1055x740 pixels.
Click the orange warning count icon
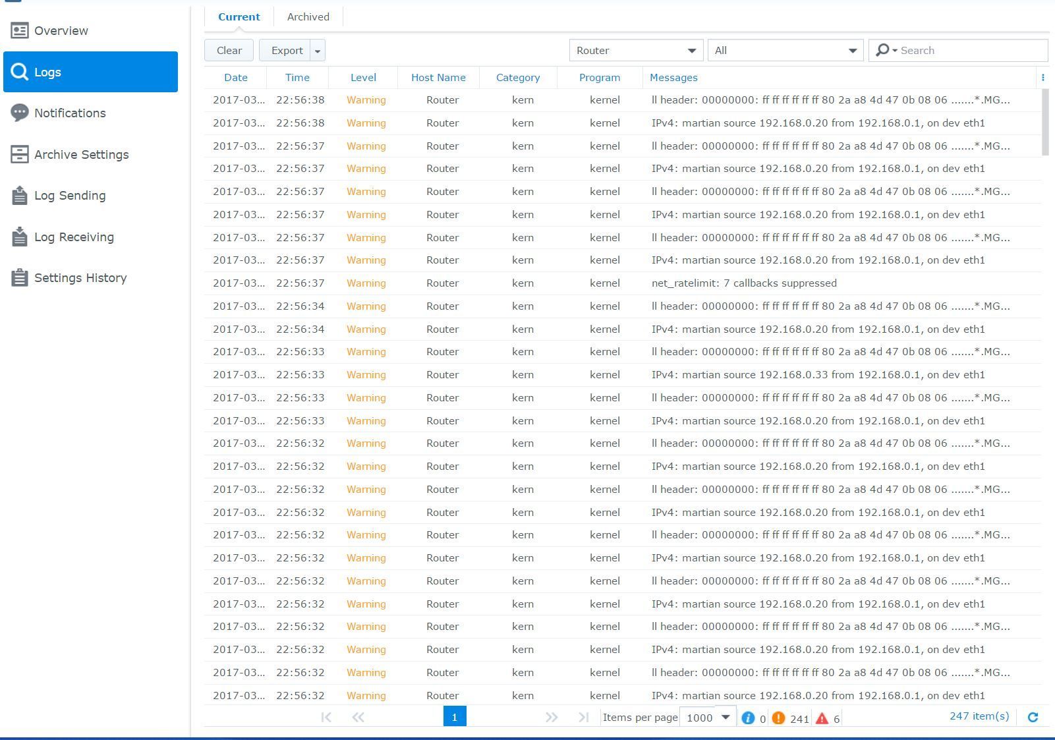click(778, 718)
